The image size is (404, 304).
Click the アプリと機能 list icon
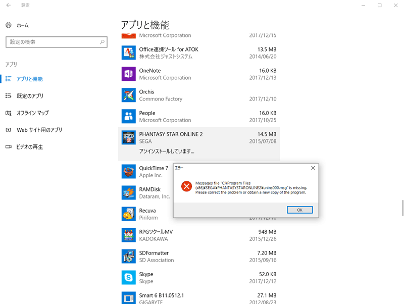point(8,79)
